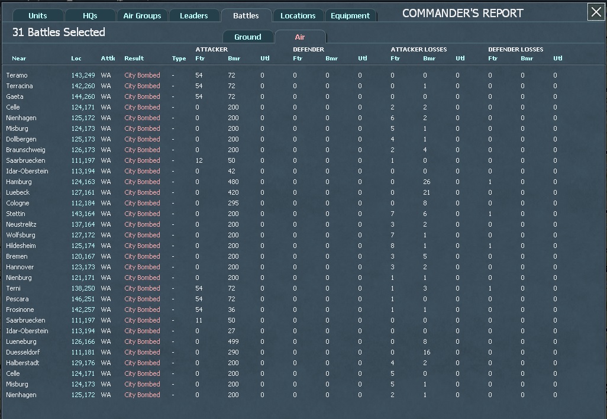Sort by Attacker Losses Bmr header
The width and height of the screenshot is (607, 419).
(429, 59)
